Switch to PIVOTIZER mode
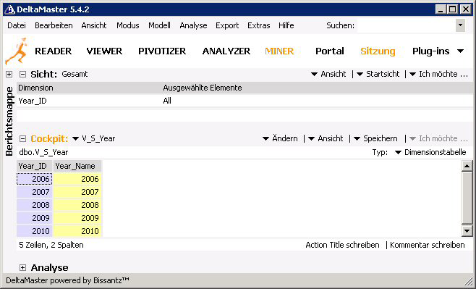This screenshot has width=476, height=289. click(162, 51)
